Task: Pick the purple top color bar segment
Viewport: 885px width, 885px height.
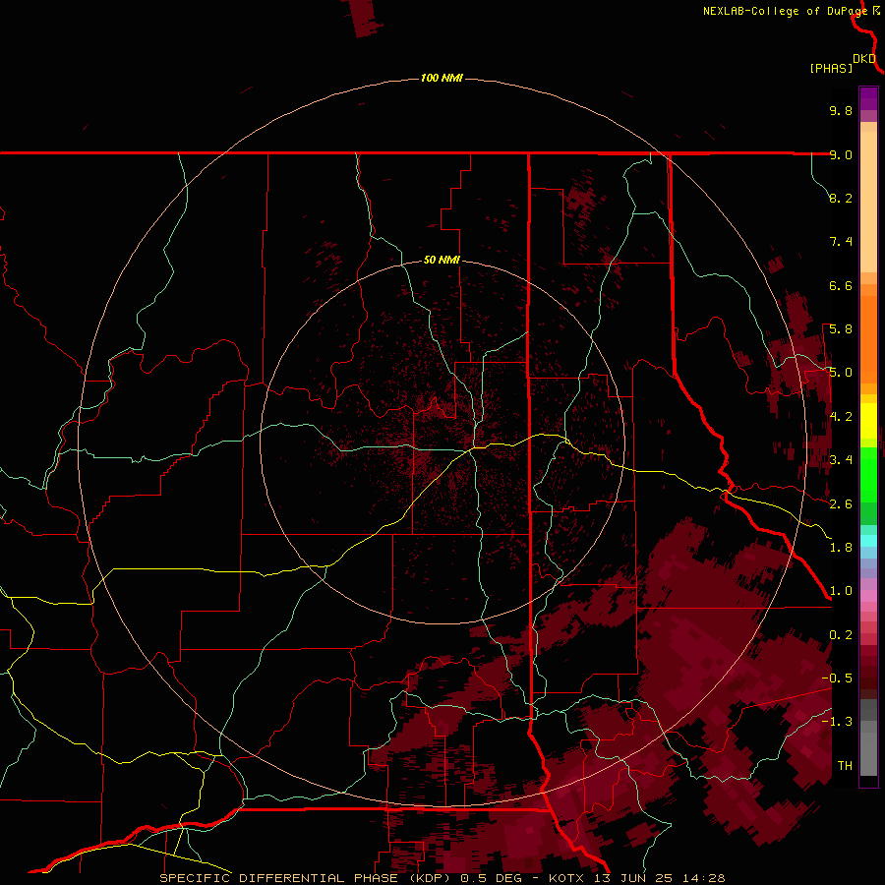Action: 868,98
